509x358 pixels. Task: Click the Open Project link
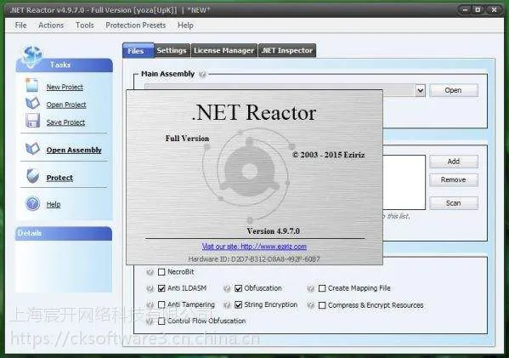66,105
